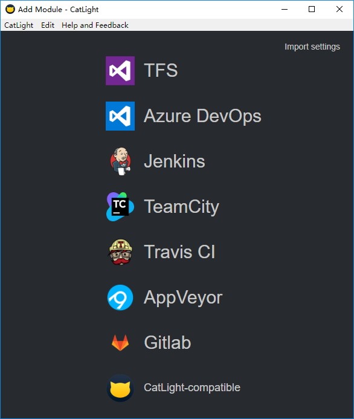The width and height of the screenshot is (354, 419).
Task: Click the purple TFS Visual Studio icon
Action: [120, 71]
